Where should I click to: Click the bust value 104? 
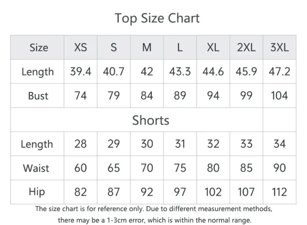point(279,95)
